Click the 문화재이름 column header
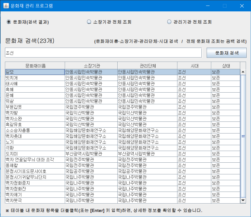 pos(35,65)
